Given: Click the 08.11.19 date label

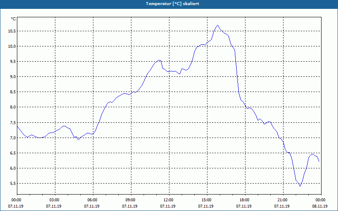Looking at the screenshot, I should tap(320, 206).
